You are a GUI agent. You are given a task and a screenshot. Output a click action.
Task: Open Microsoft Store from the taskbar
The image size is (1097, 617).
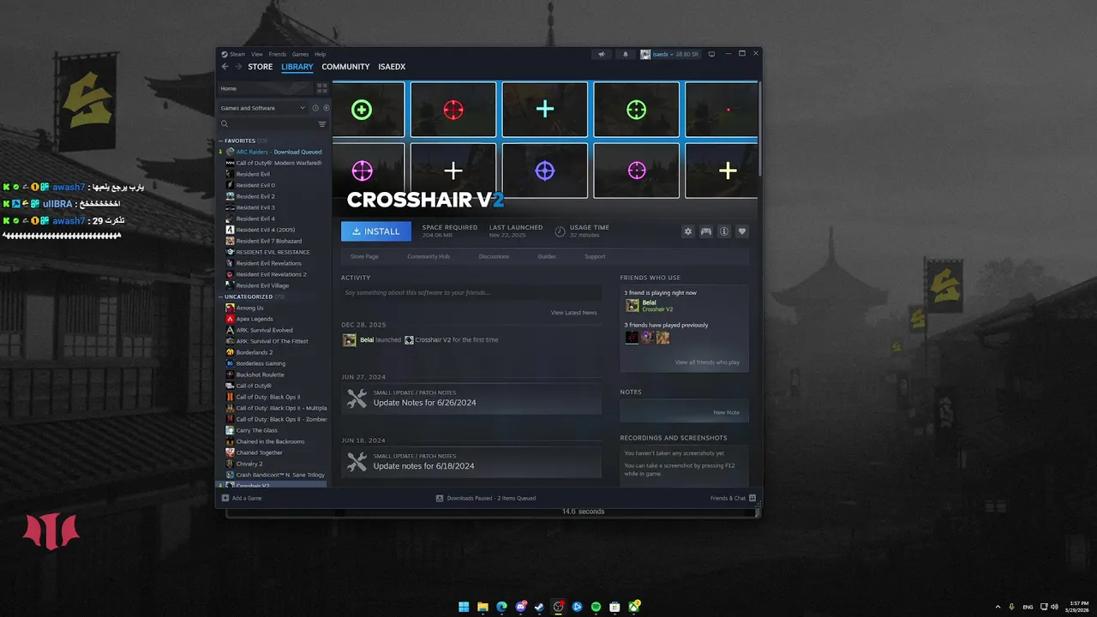[x=614, y=607]
